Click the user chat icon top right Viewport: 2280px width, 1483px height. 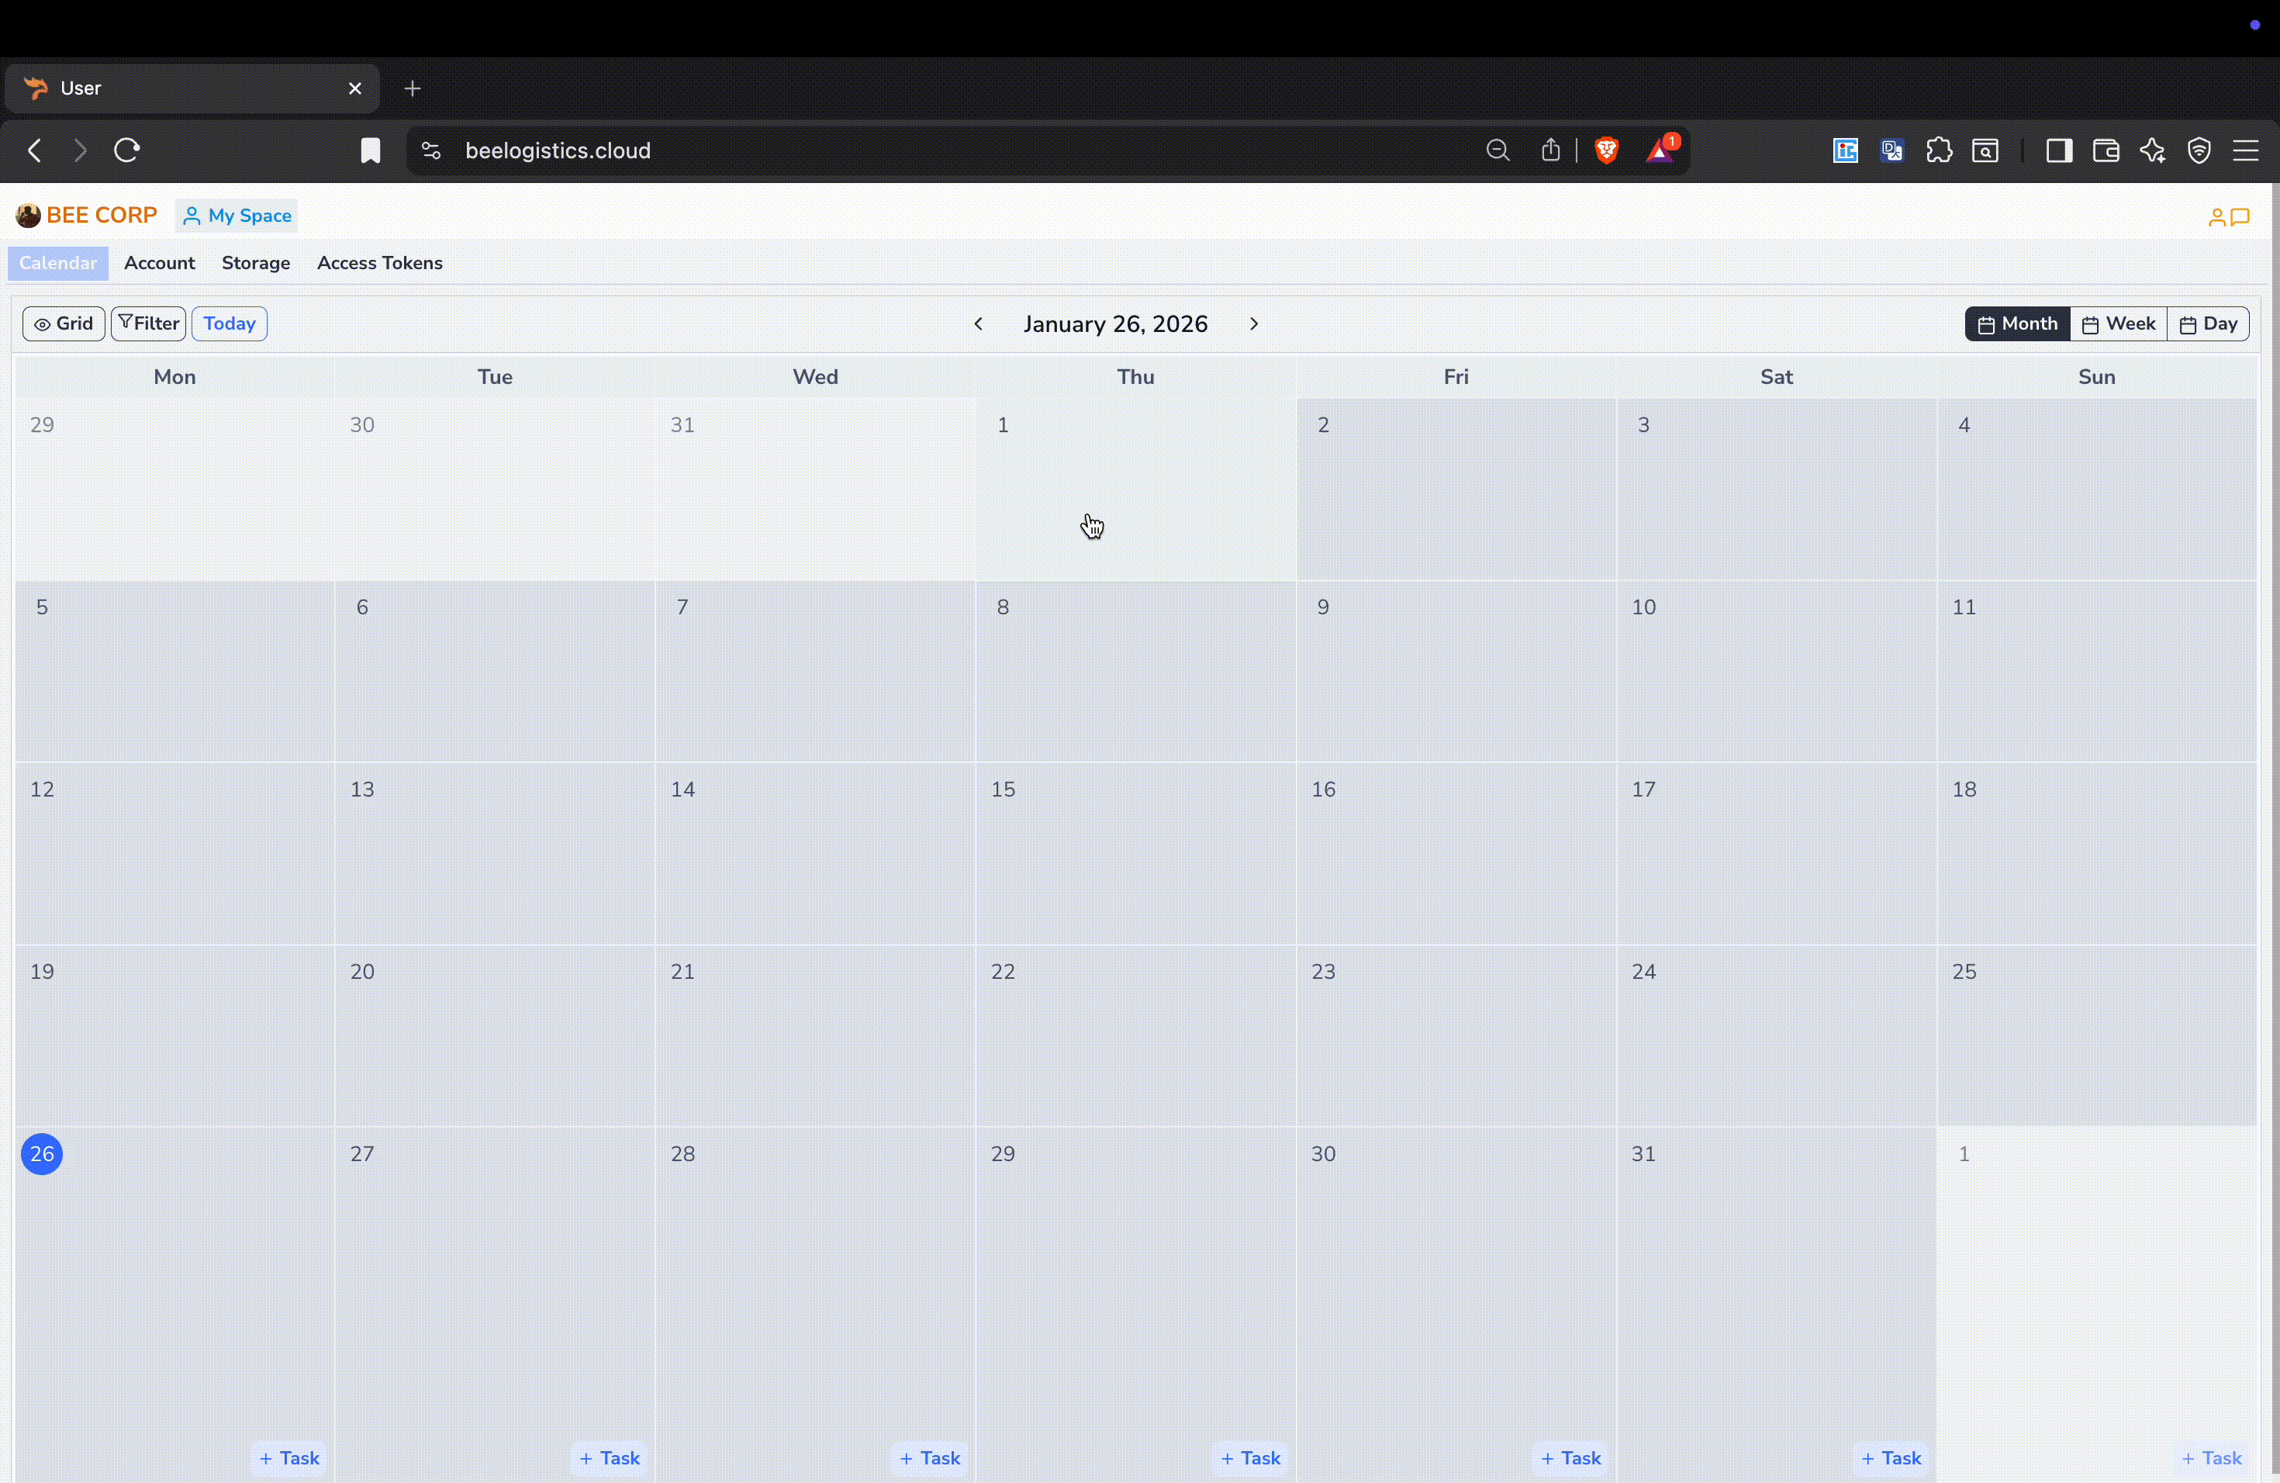point(2228,217)
